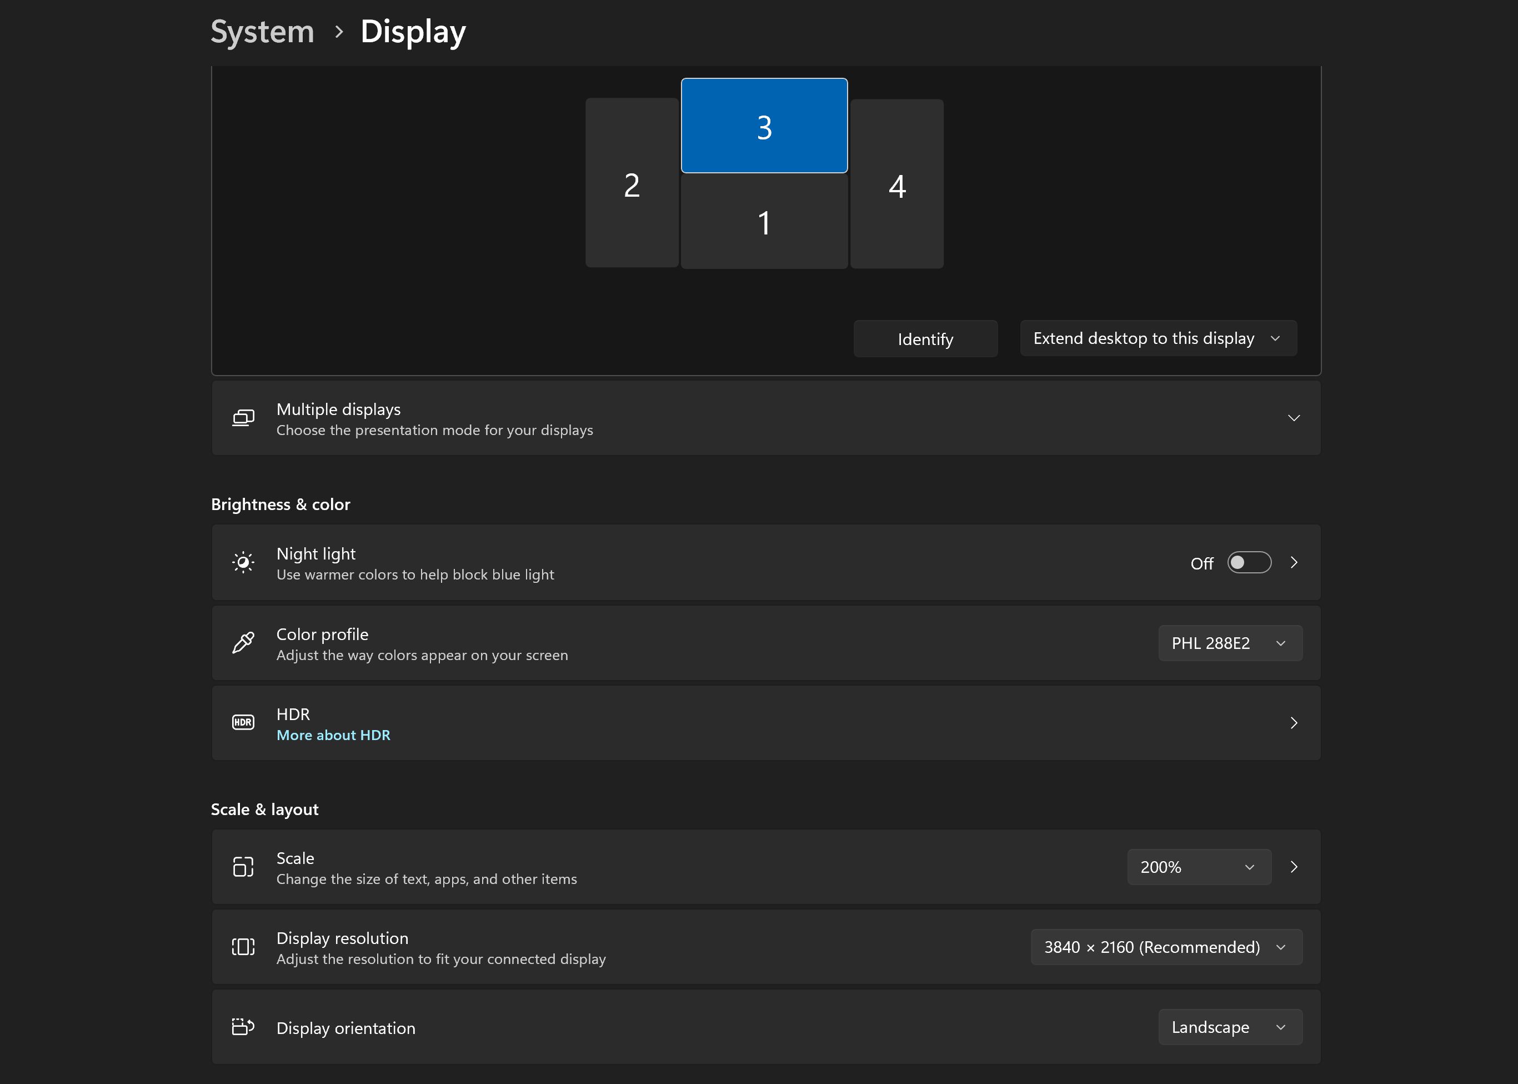Select monitor 2 in the display diagram

click(x=631, y=184)
